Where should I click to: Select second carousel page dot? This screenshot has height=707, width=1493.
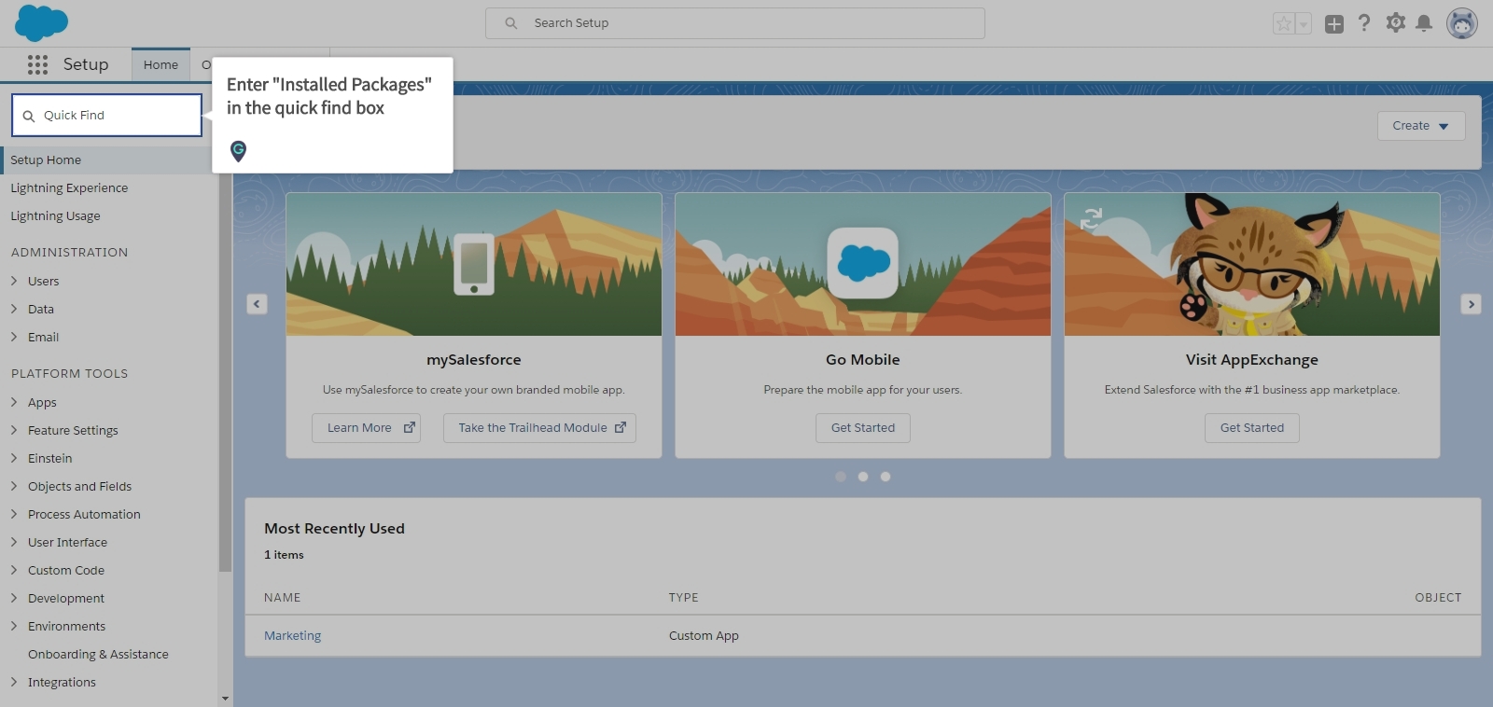[x=863, y=477]
